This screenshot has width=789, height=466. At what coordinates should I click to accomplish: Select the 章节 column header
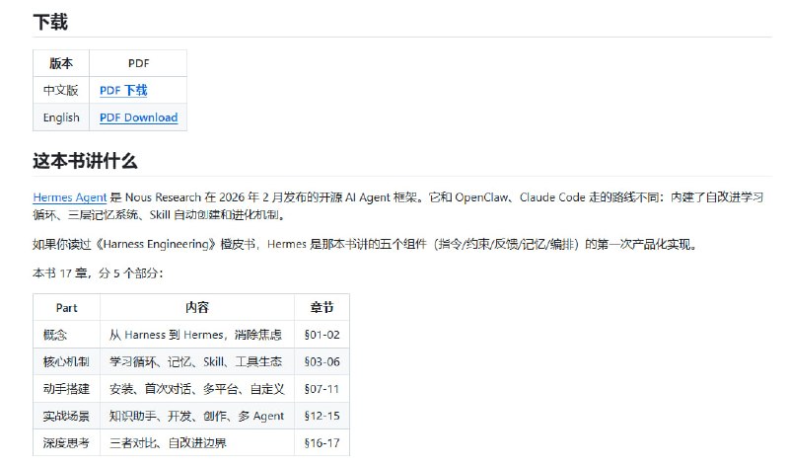click(322, 307)
